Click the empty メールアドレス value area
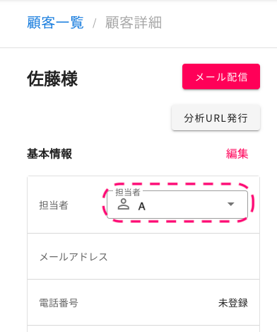This screenshot has height=332, width=277. 182,257
